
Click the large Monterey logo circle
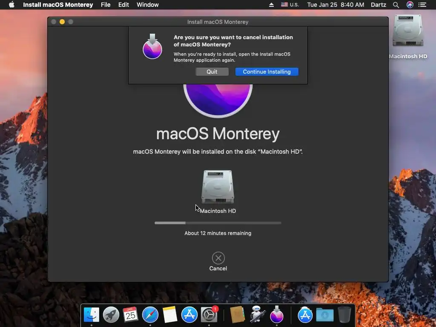click(x=218, y=100)
